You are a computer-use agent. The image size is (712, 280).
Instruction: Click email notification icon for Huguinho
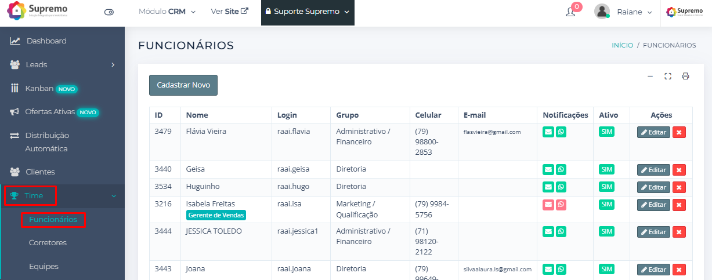(x=548, y=187)
